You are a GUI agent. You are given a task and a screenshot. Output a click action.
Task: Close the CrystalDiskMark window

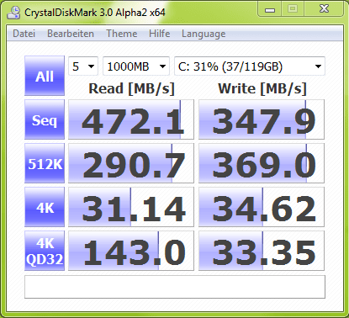pyautogui.click(x=324, y=9)
